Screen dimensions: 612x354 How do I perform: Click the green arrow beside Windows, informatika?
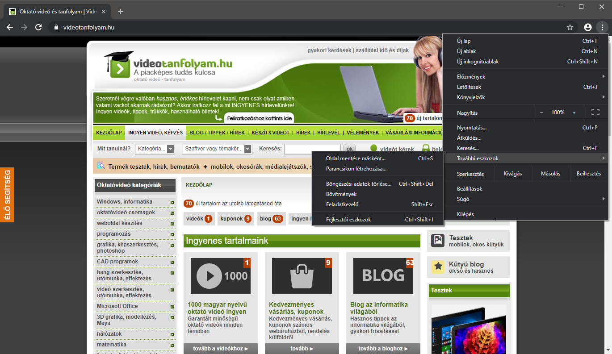172,202
